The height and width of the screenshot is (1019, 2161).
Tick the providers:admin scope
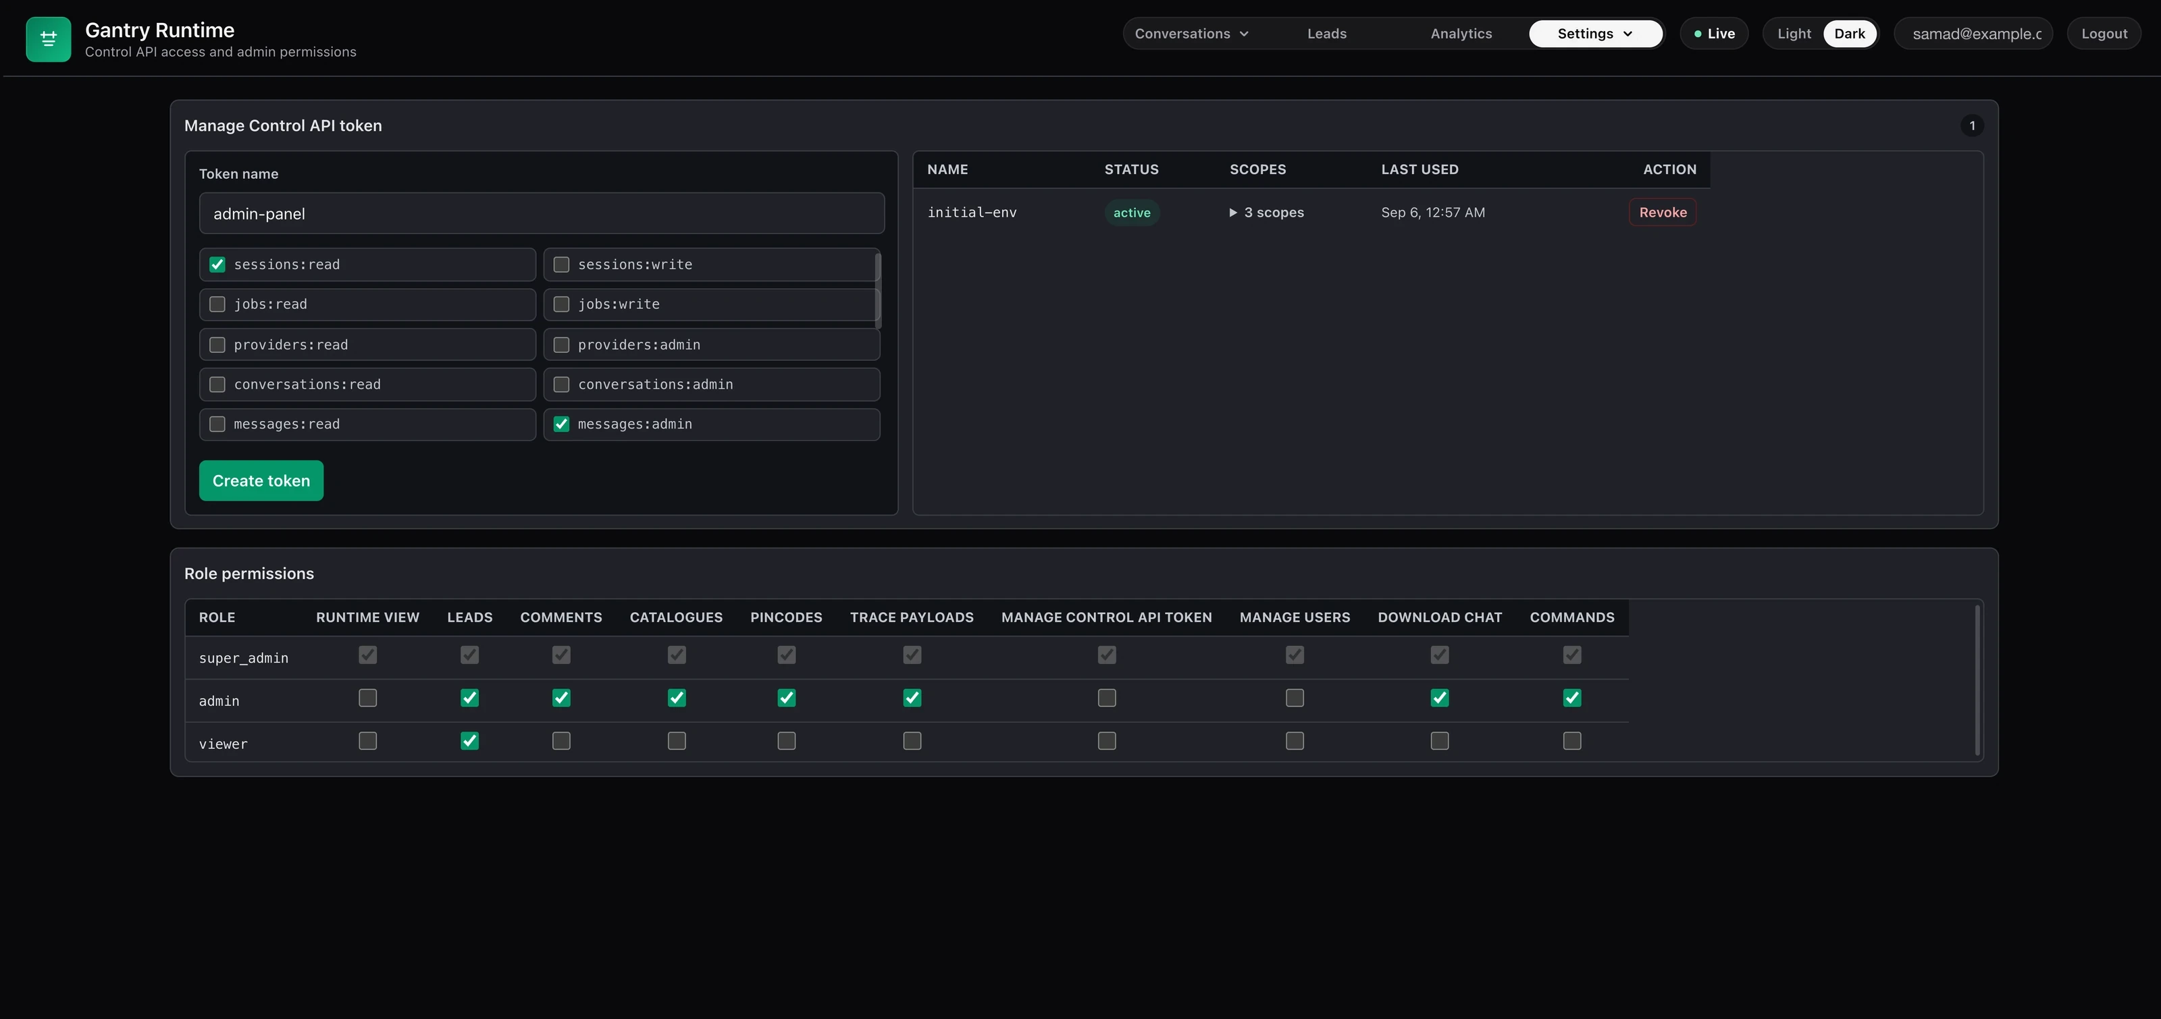tap(561, 344)
